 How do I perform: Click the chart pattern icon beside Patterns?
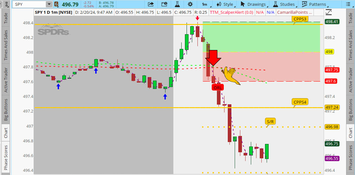pyautogui.click(x=304, y=4)
